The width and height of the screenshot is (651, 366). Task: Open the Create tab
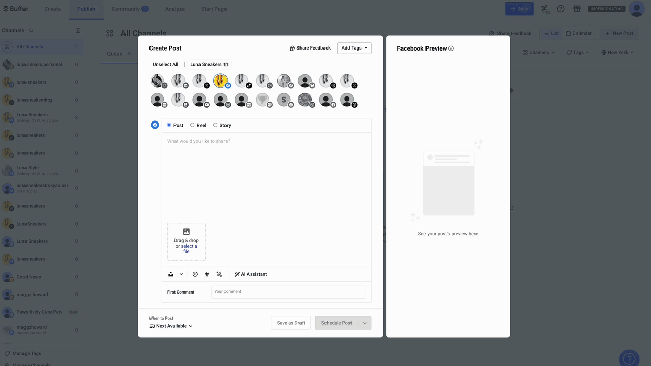pyautogui.click(x=53, y=9)
